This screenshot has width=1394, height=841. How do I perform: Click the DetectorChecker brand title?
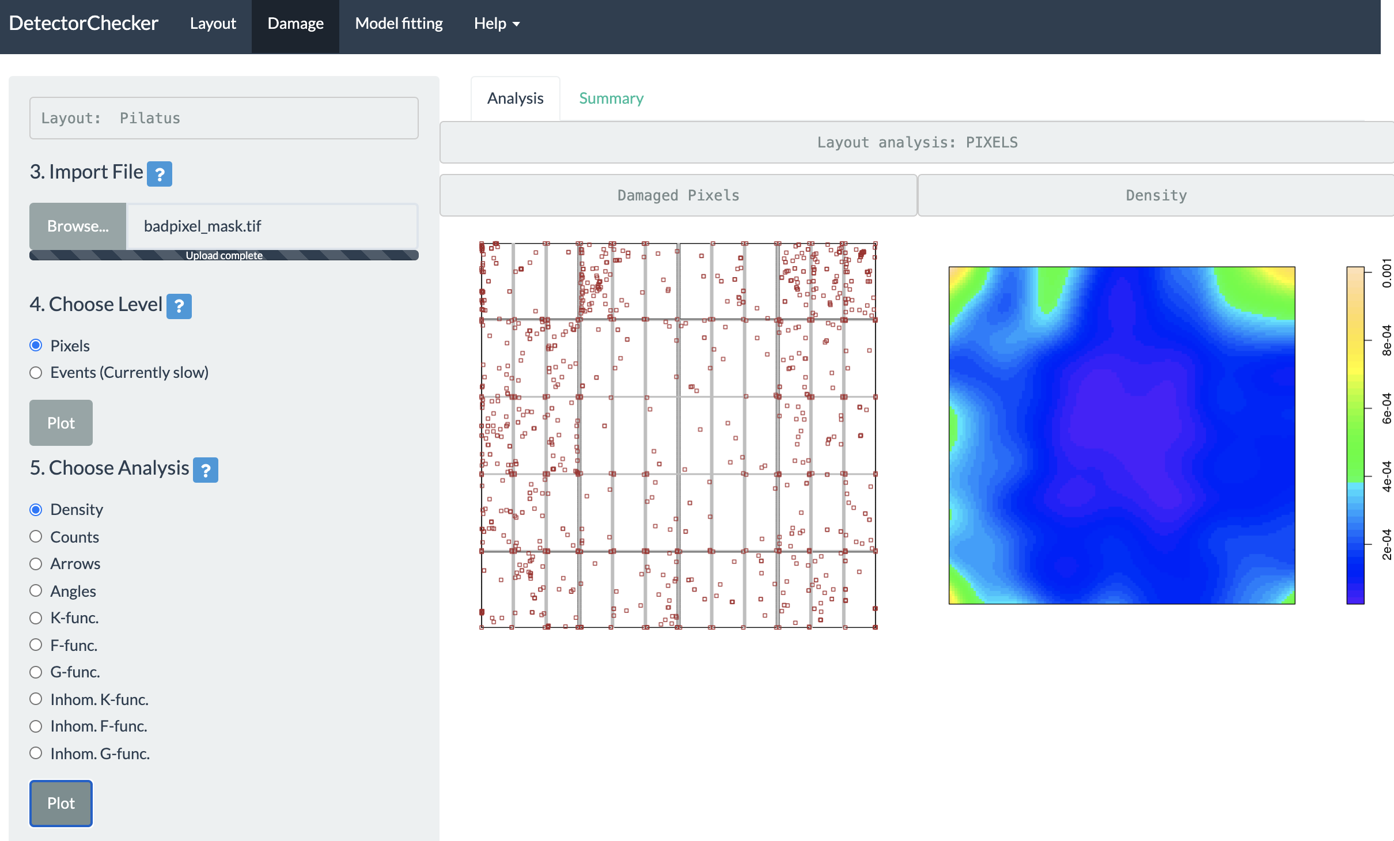[x=84, y=24]
